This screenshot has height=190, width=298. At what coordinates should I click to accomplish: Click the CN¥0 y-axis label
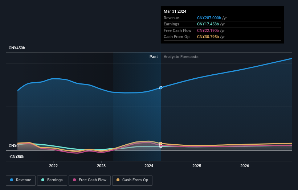point(13,146)
